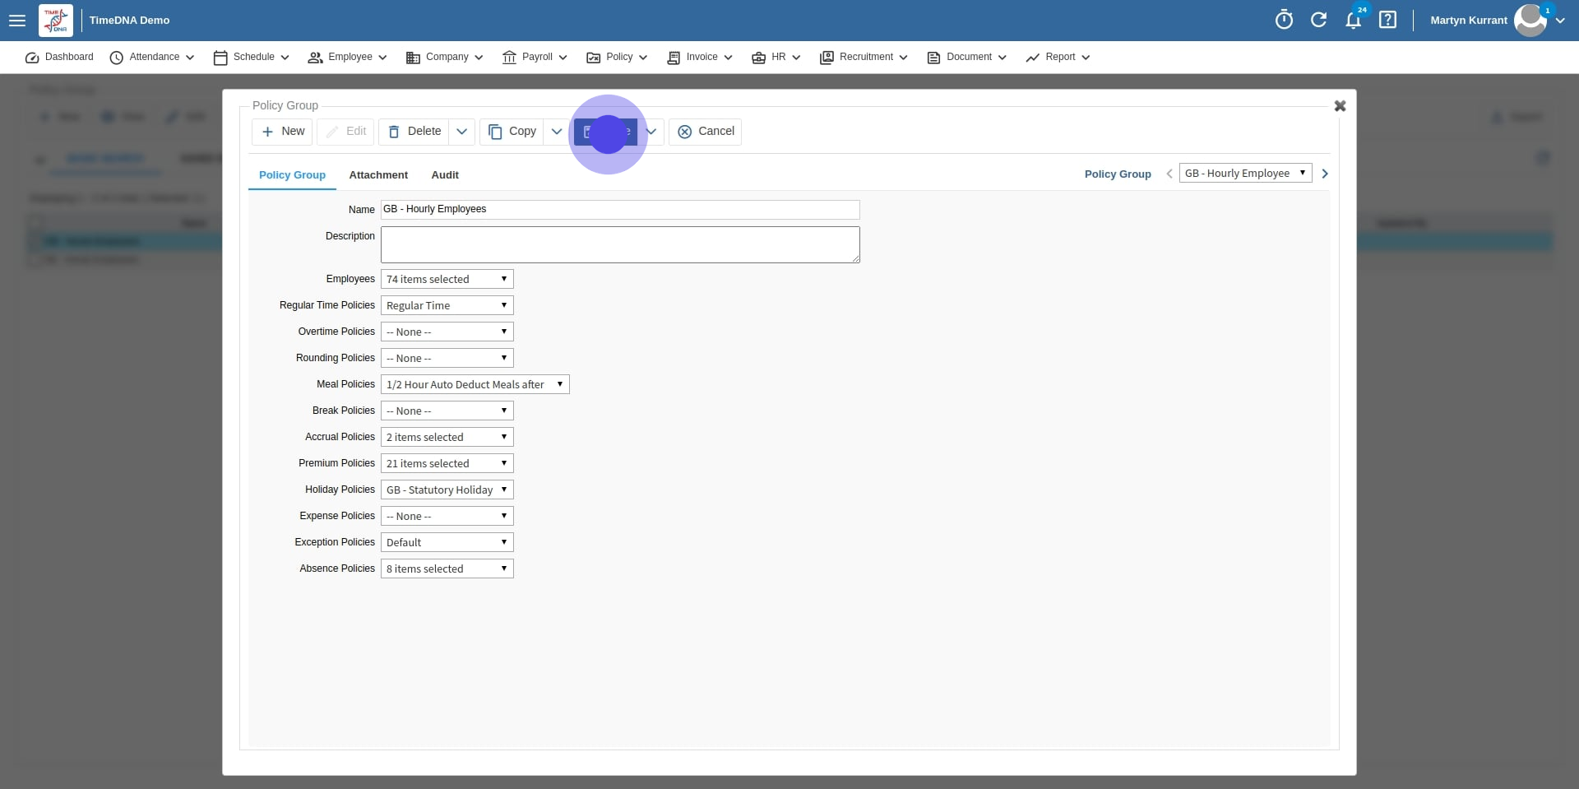Click the Recruitment icon in menu bar
The width and height of the screenshot is (1579, 789).
[x=827, y=58]
